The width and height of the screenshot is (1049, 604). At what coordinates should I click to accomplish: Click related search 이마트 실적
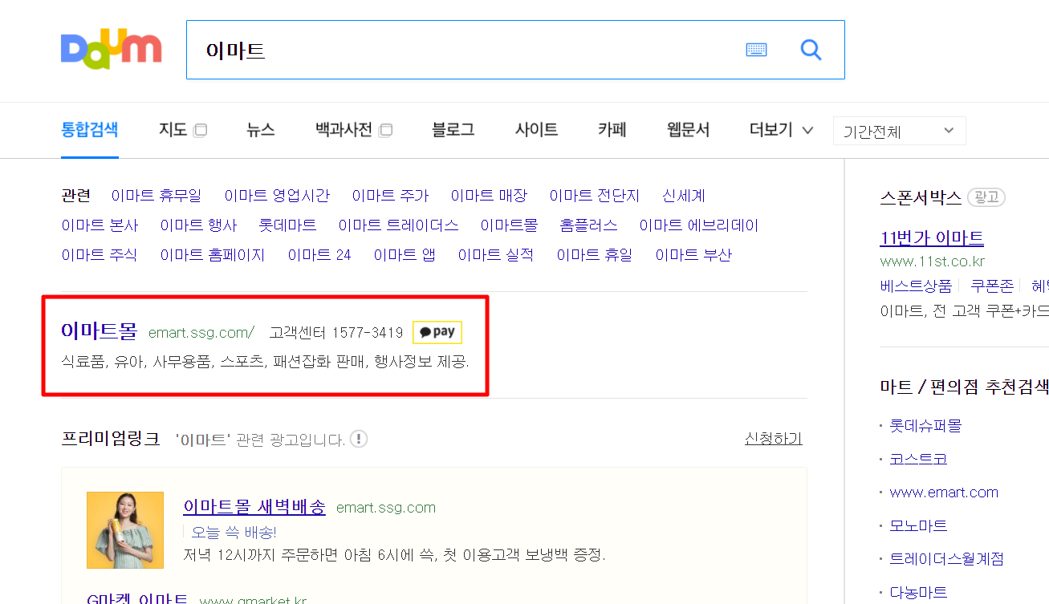point(496,255)
